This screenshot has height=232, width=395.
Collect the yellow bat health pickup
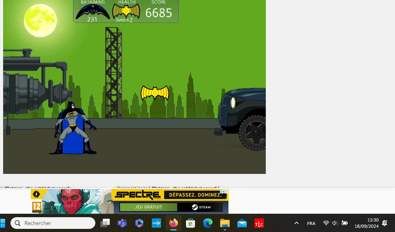click(154, 93)
